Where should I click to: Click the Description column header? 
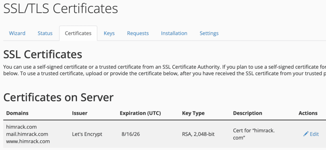pyautogui.click(x=248, y=113)
